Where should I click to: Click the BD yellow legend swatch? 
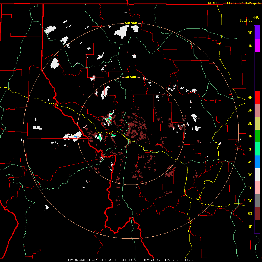tap(257, 123)
